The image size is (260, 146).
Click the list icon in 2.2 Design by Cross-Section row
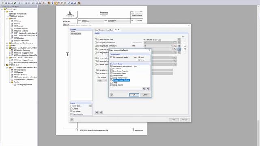pos(175,43)
